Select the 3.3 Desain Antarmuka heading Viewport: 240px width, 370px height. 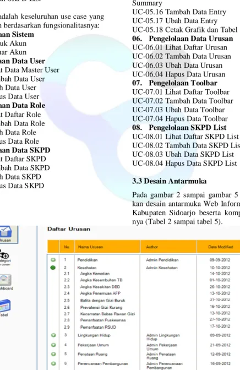click(x=169, y=181)
